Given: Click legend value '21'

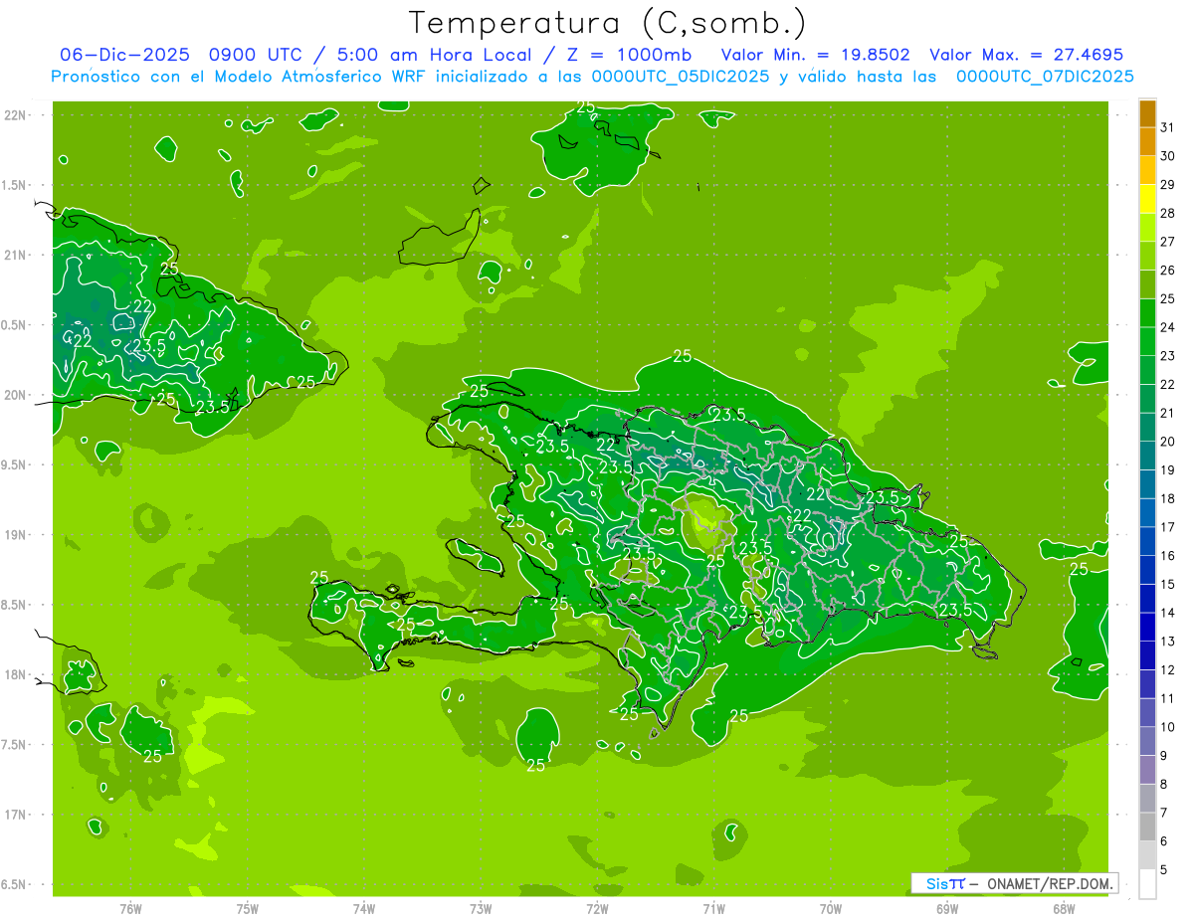Looking at the screenshot, I should pyautogui.click(x=1168, y=413).
